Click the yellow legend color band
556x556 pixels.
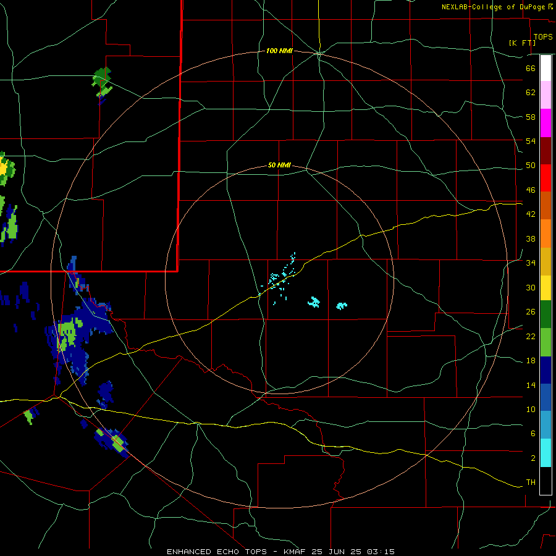(x=545, y=287)
